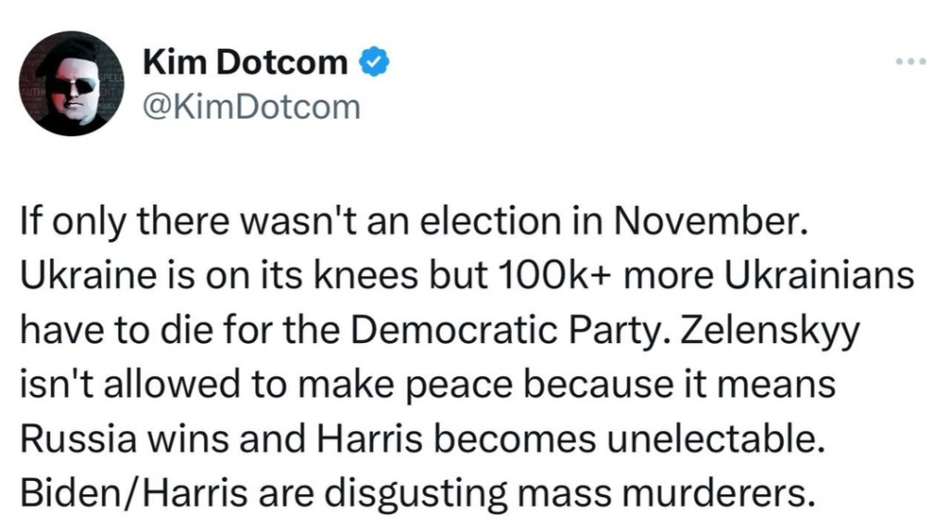Click the word "disgusting" in the last line
The width and height of the screenshot is (950, 532).
coord(416,496)
